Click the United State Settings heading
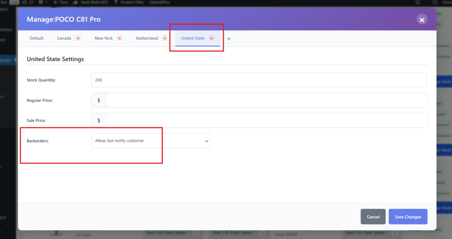This screenshot has width=452, height=239. (55, 59)
